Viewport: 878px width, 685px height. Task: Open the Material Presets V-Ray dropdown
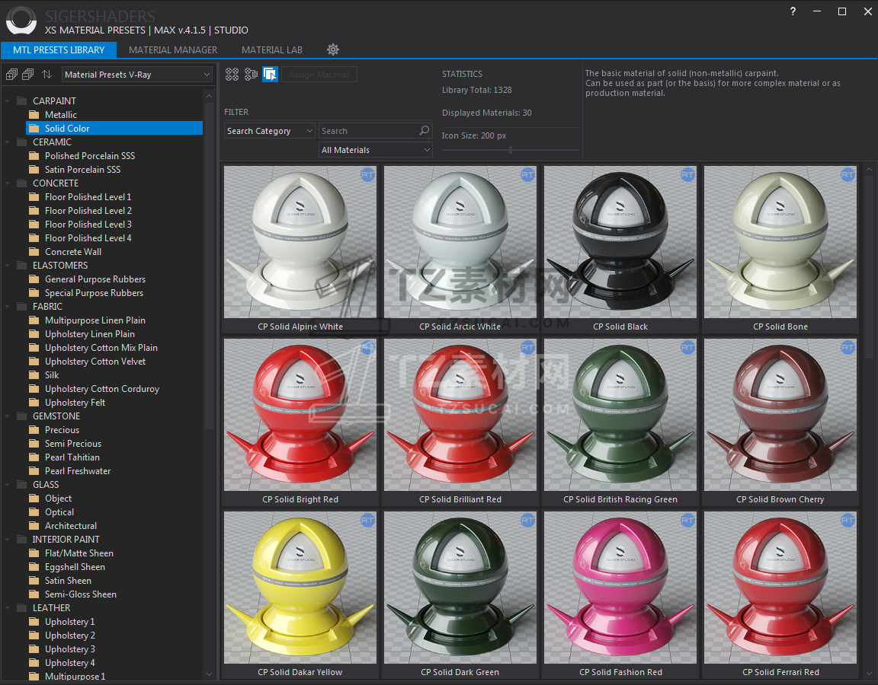tap(137, 75)
